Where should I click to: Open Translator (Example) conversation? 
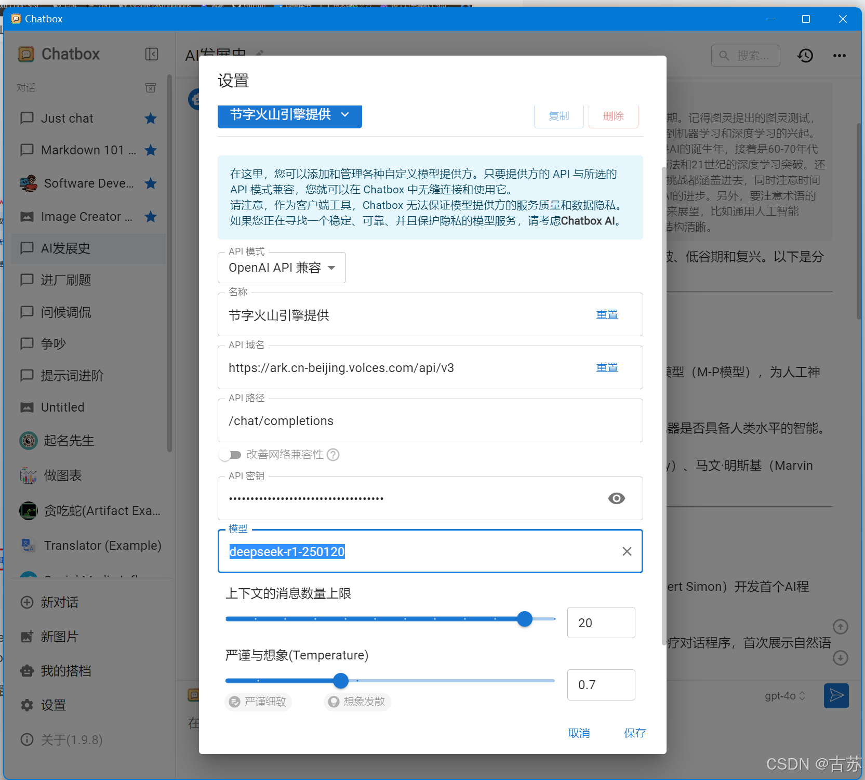pos(88,546)
